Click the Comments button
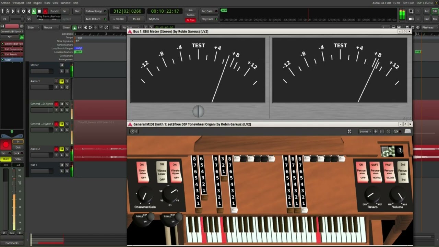 coord(12,243)
